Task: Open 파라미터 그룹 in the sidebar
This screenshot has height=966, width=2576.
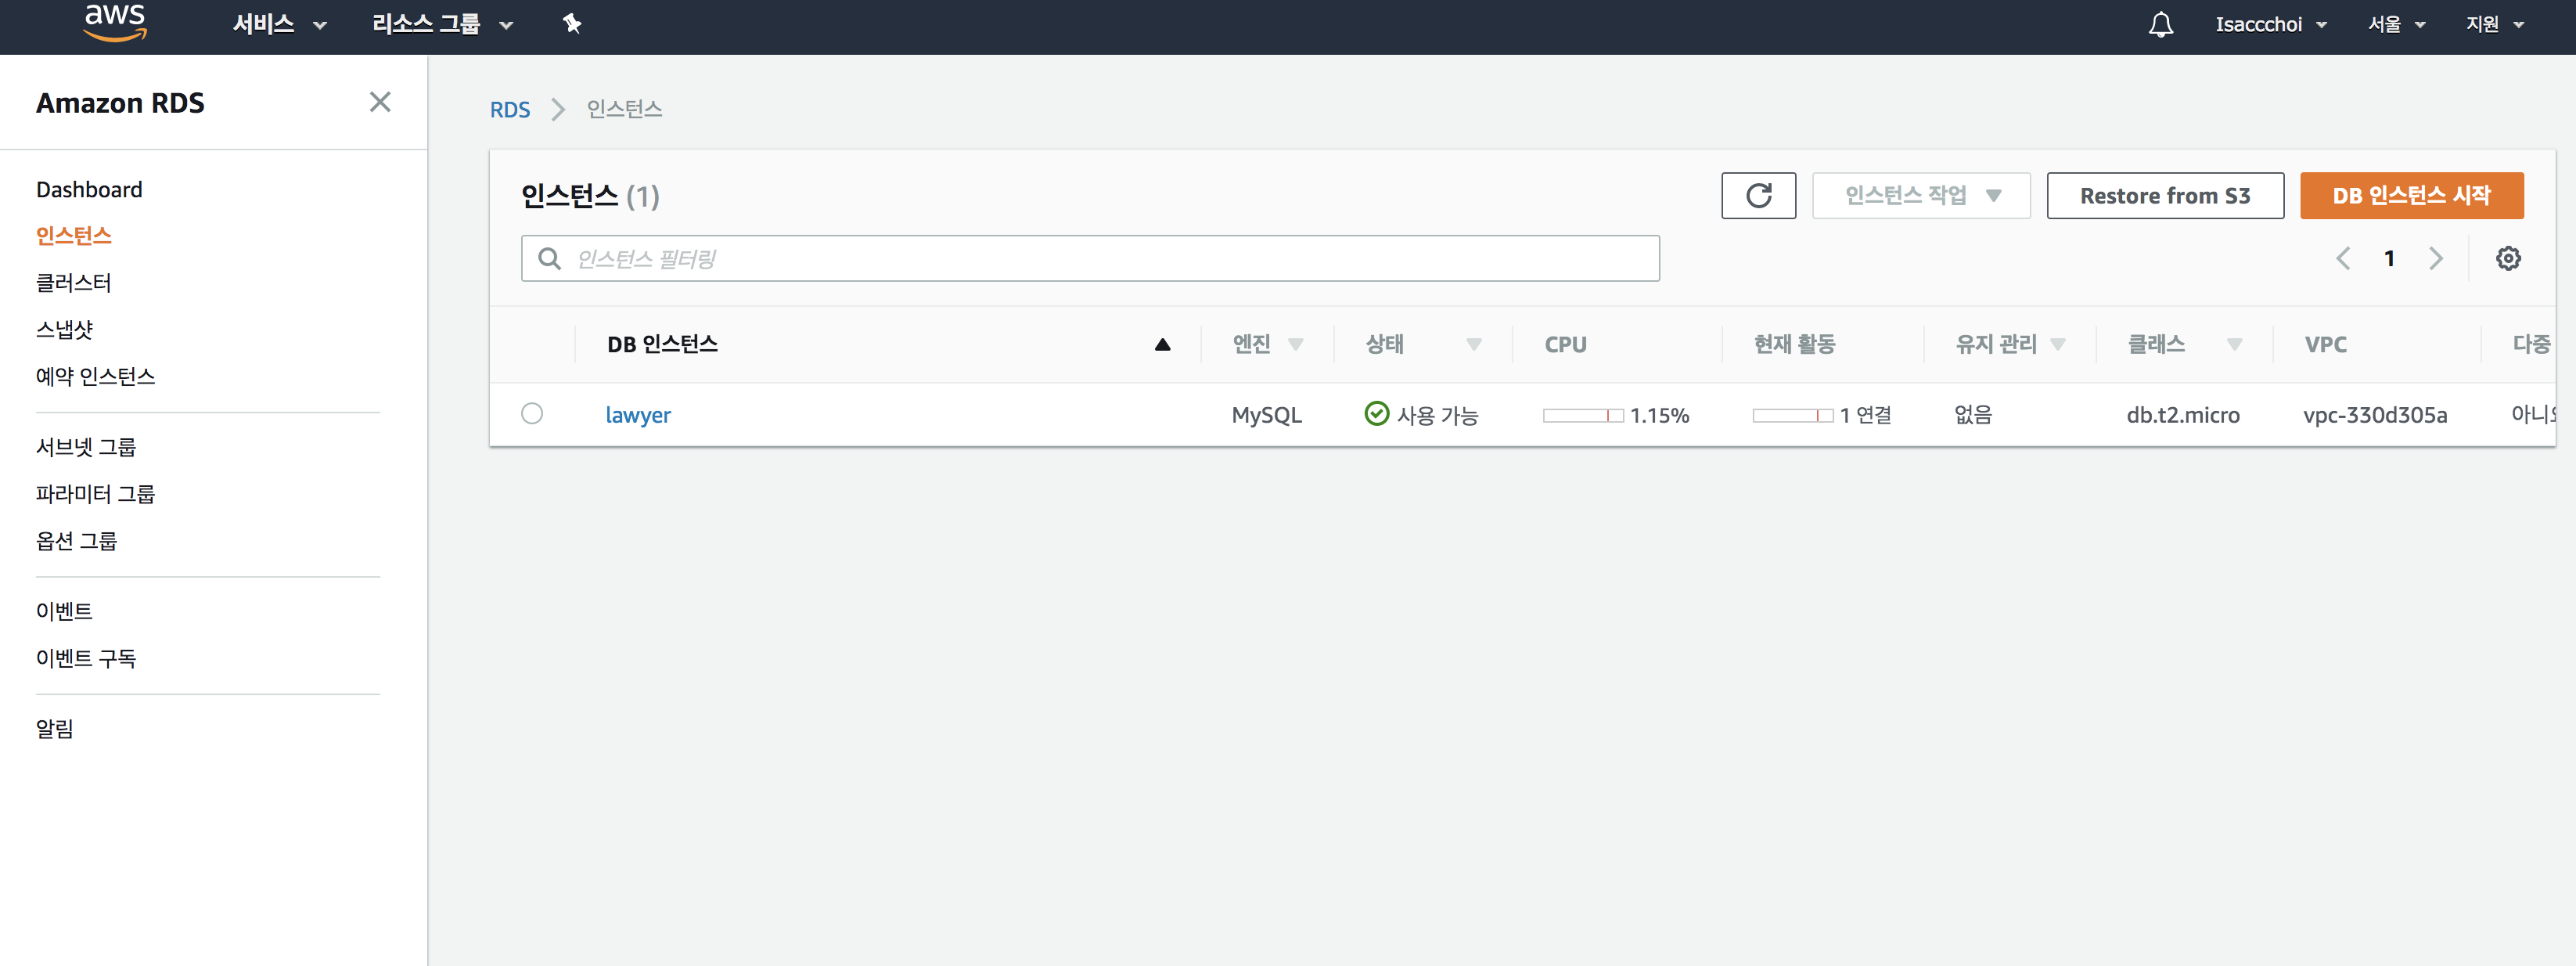Action: (x=96, y=494)
